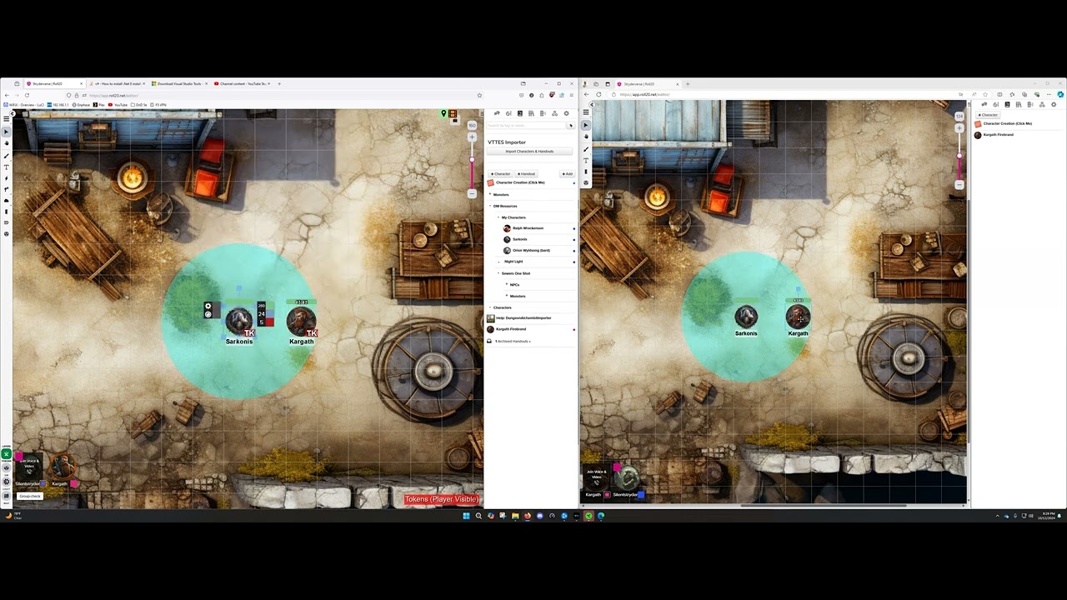Select the Text tool in left window

click(x=6, y=167)
